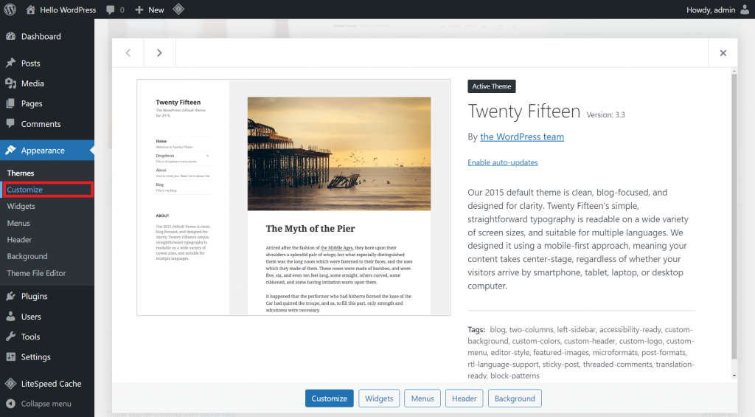Open comments bubble in admin bar
The height and width of the screenshot is (417, 755).
[x=111, y=10]
